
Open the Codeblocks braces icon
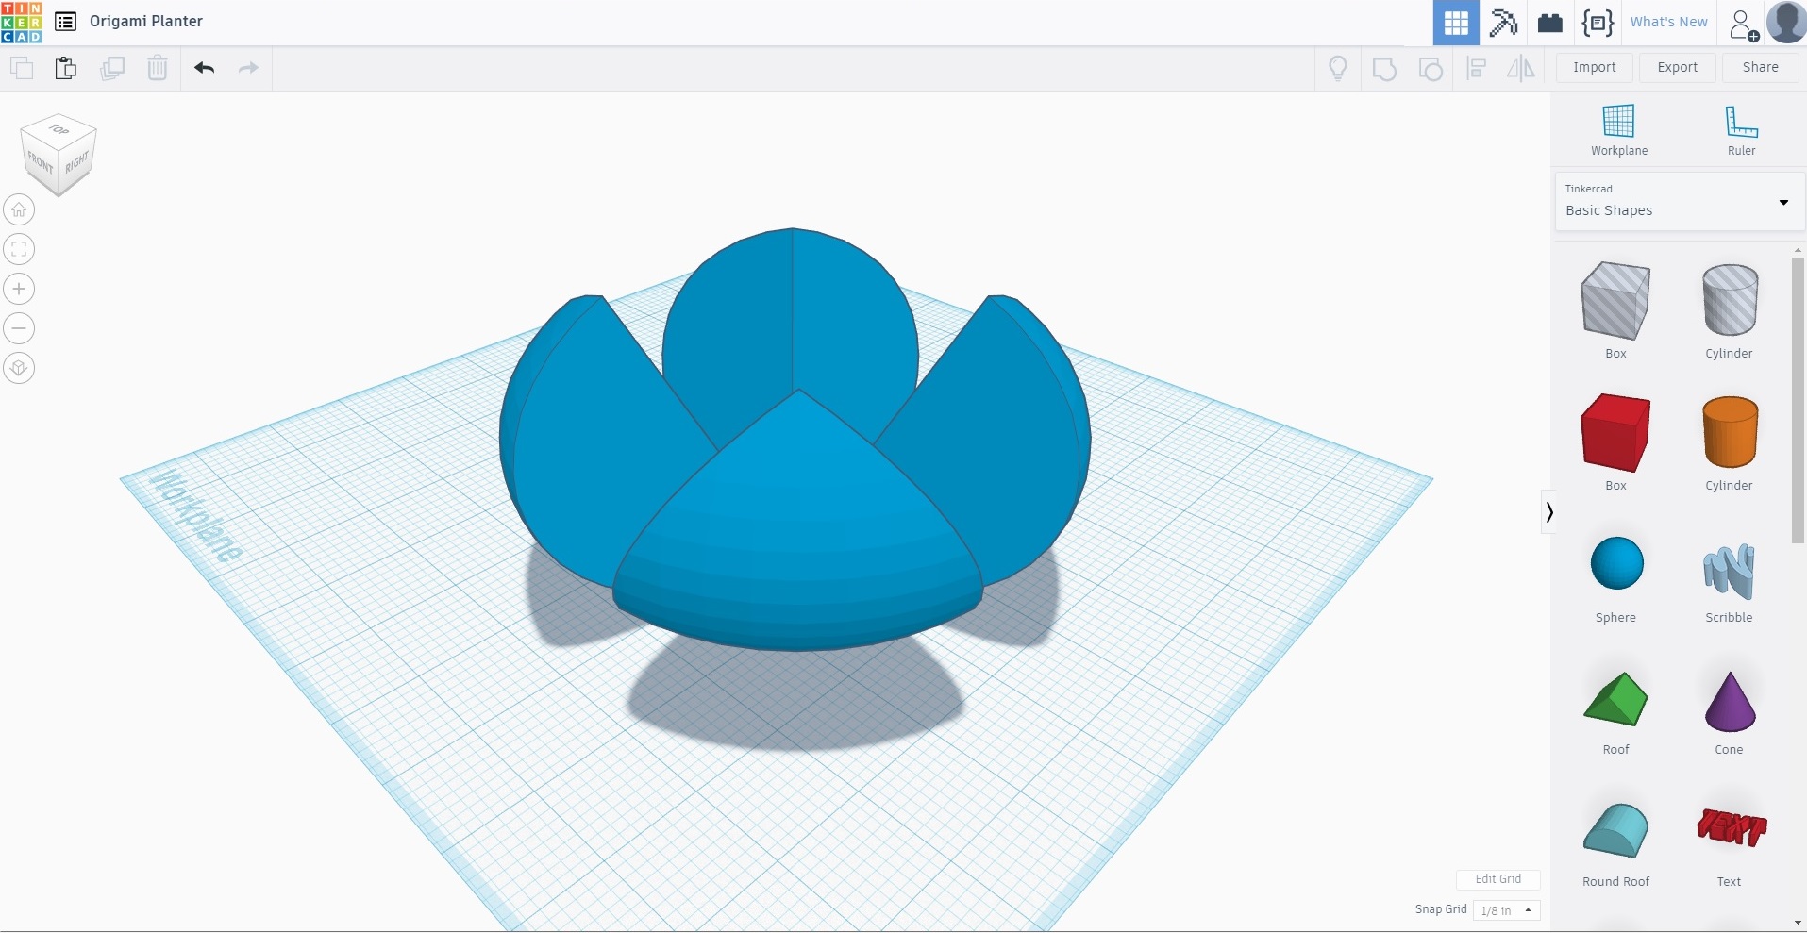click(x=1598, y=23)
